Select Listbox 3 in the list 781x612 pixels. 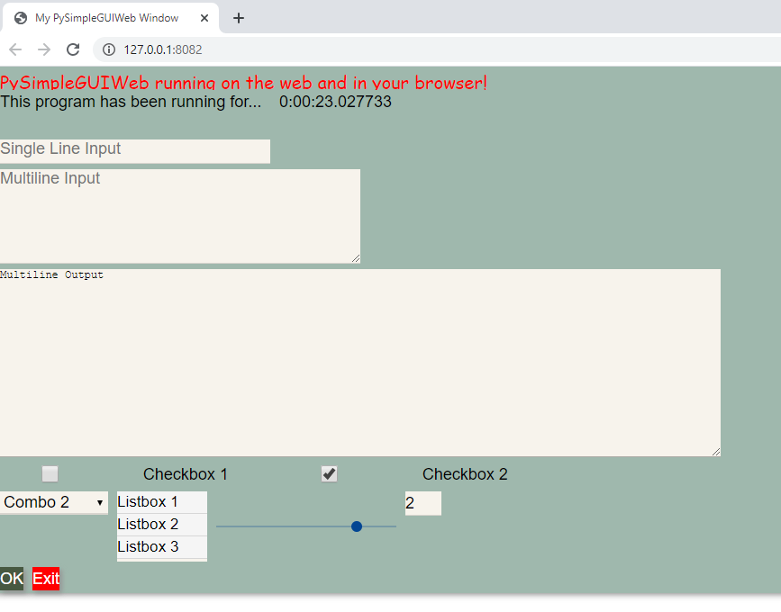point(162,547)
